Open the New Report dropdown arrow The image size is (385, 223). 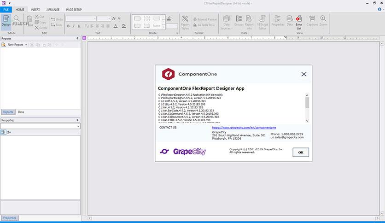tap(26, 45)
